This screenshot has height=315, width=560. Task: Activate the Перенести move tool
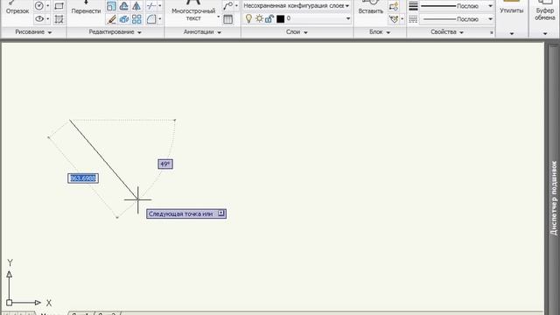coord(86,8)
